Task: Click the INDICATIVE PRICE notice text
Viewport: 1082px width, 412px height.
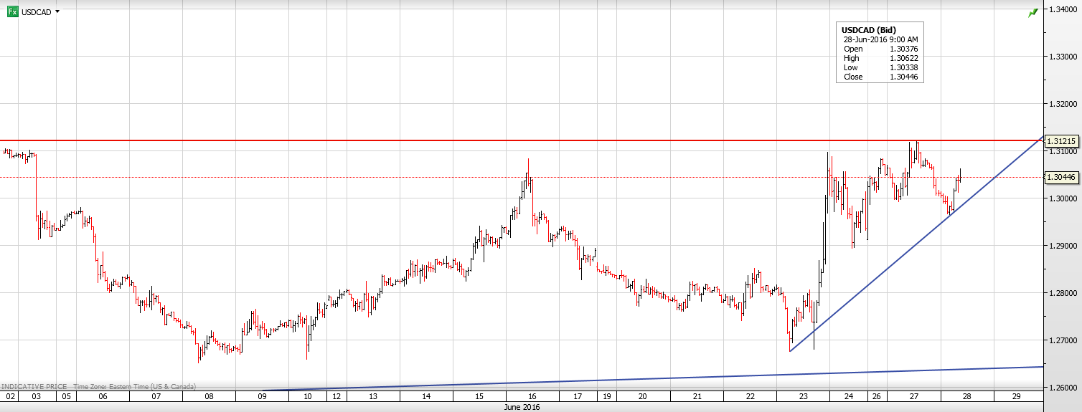Action: 35,386
